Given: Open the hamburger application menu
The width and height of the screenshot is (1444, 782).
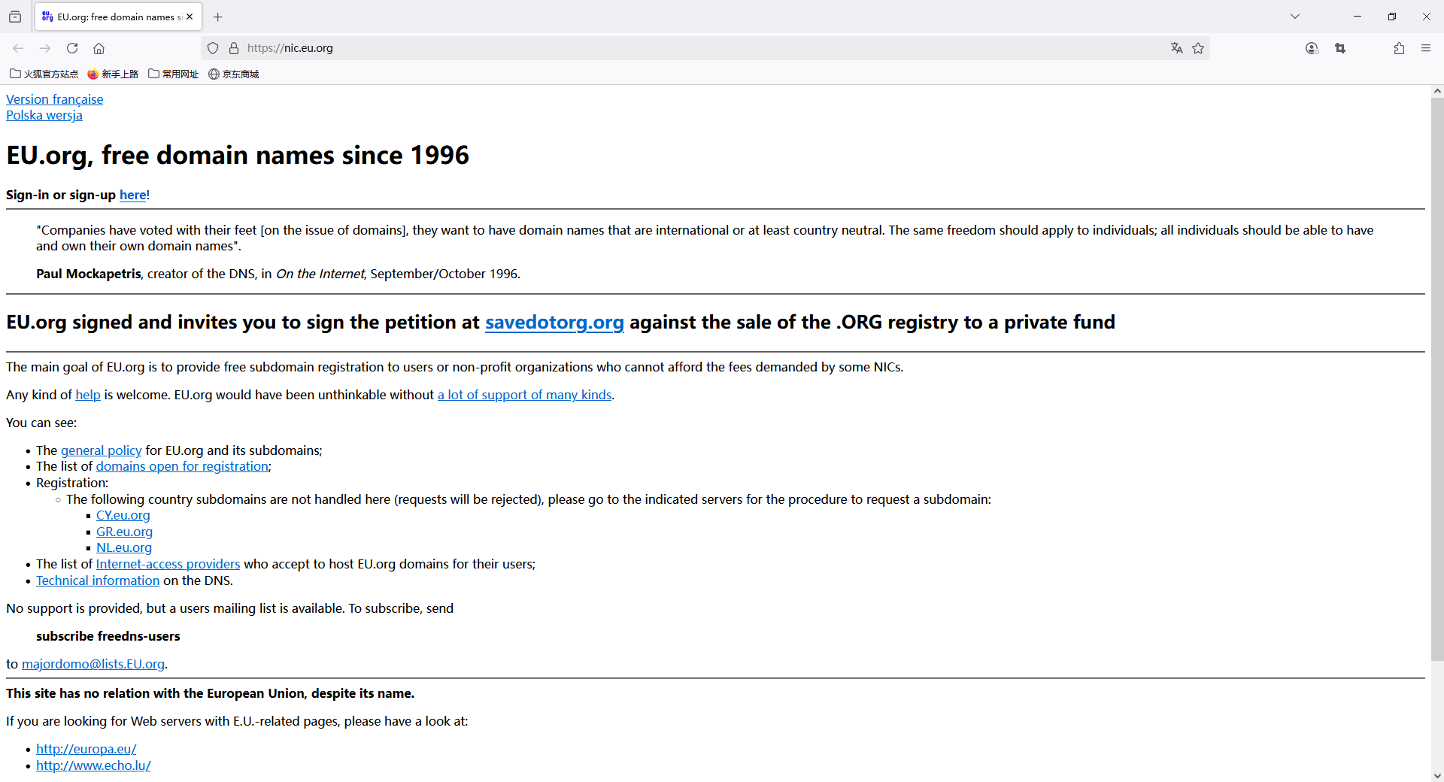Looking at the screenshot, I should click(x=1426, y=48).
